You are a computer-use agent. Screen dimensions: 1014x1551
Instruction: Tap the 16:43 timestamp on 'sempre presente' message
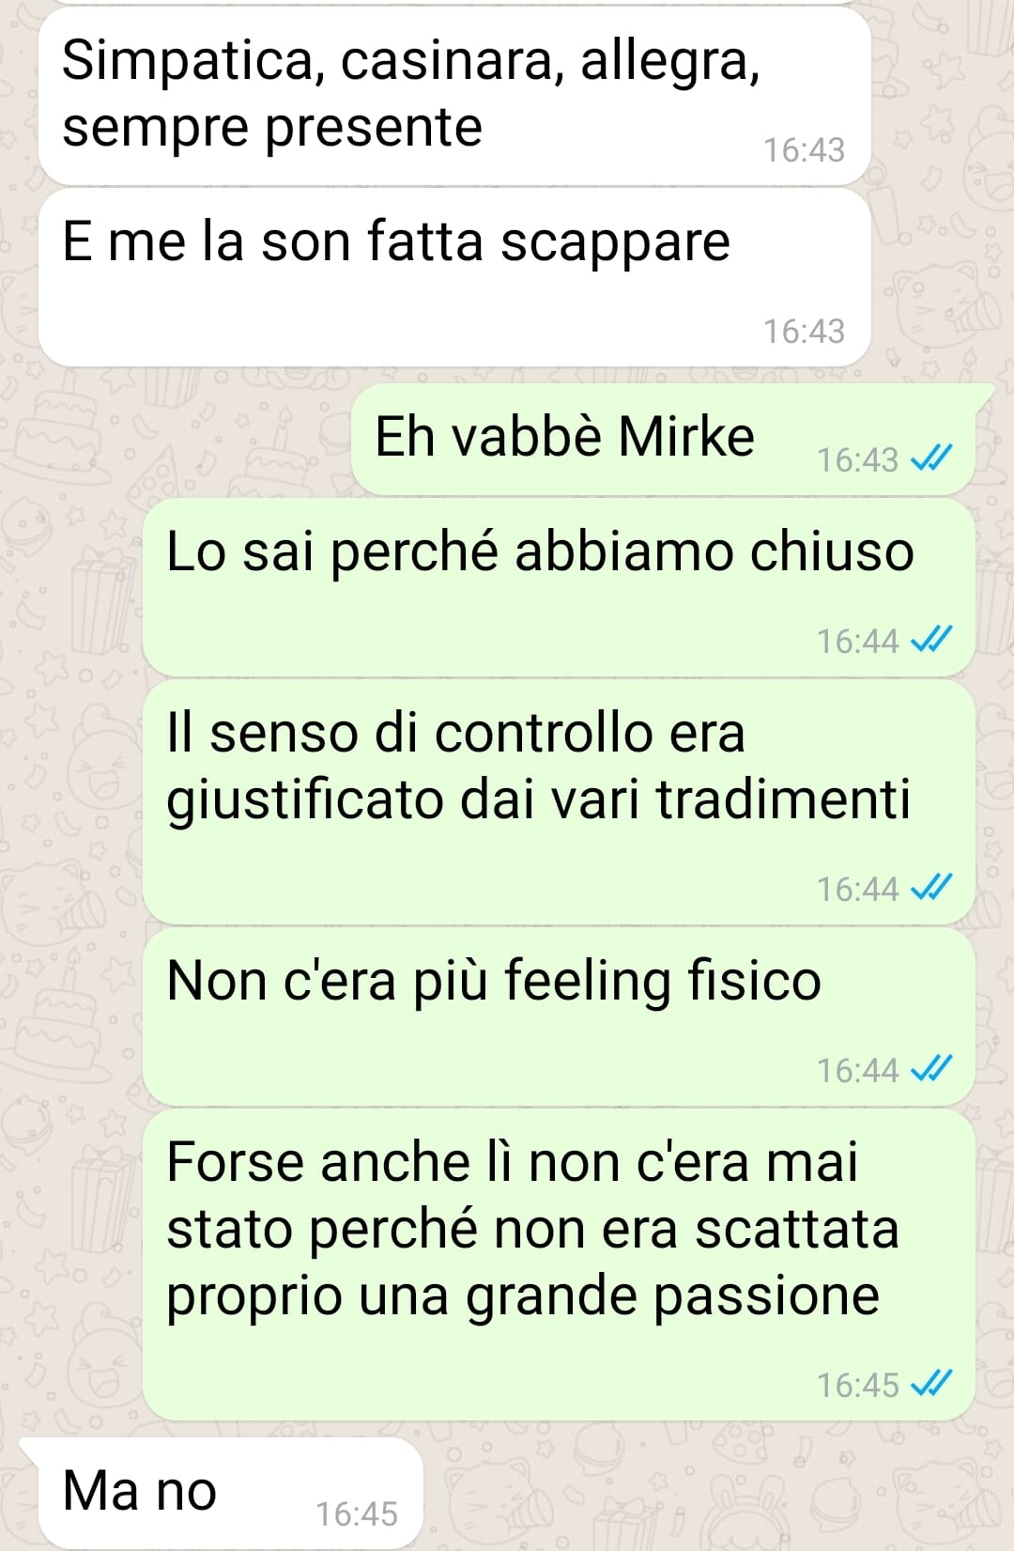click(804, 150)
